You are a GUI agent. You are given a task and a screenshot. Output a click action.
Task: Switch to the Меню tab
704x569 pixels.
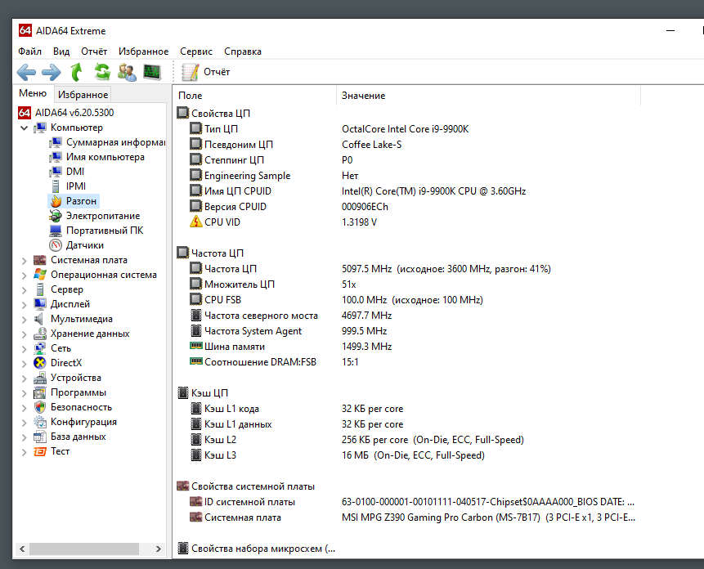tap(33, 93)
